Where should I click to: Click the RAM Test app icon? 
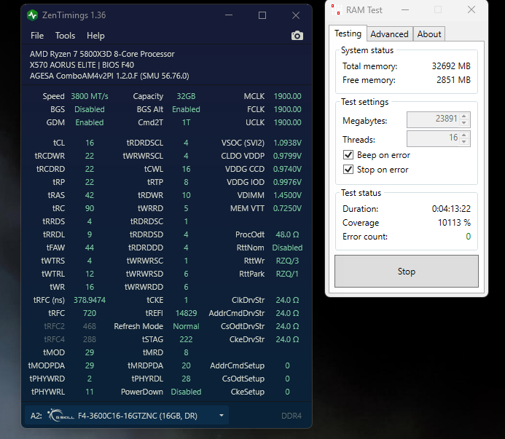click(336, 9)
